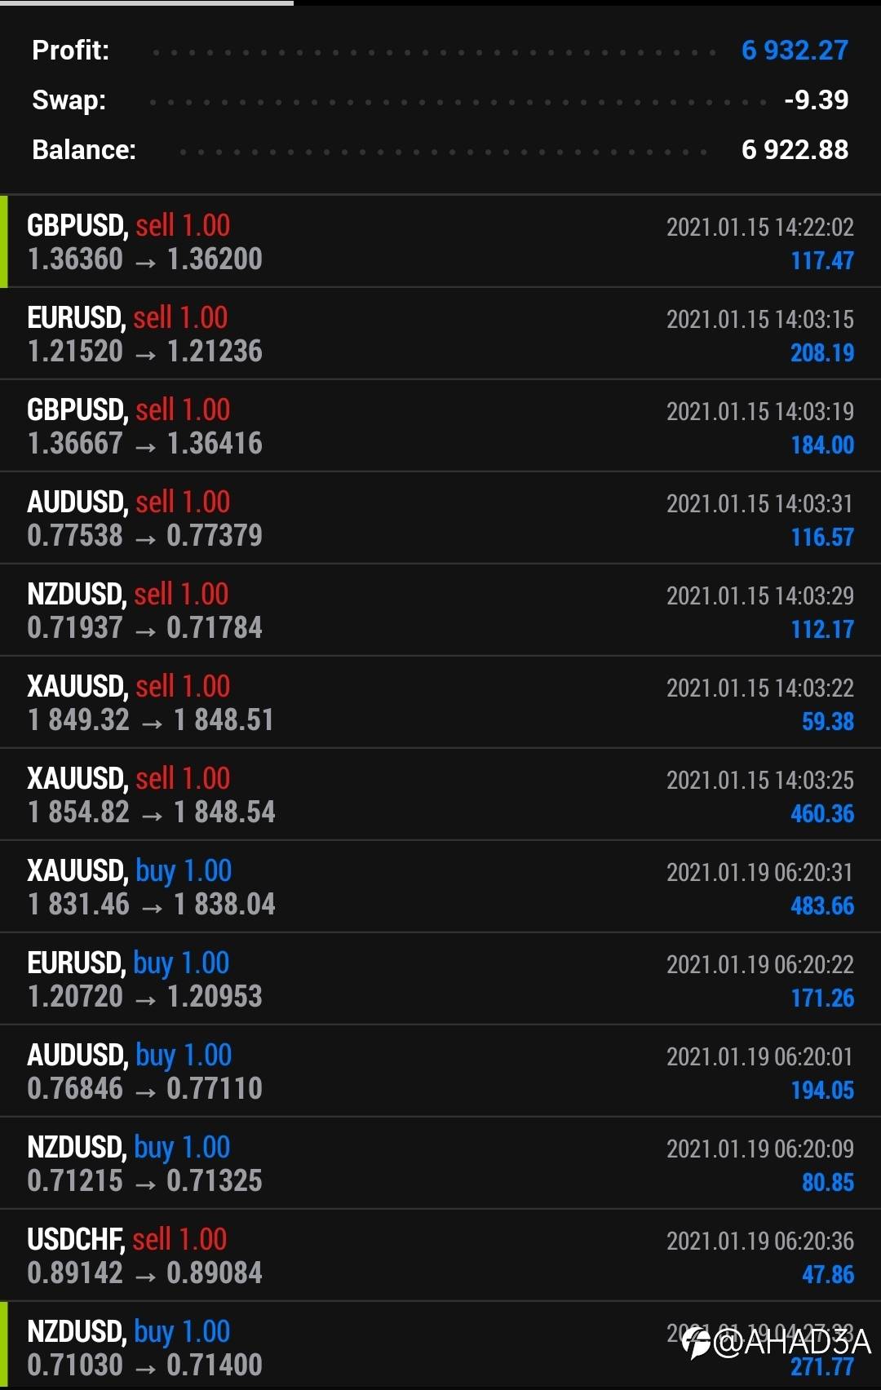
Task: Expand the EURUSD buy 1.20720 trade details
Action: tap(440, 980)
